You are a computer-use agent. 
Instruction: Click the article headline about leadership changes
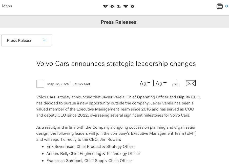coord(116,63)
